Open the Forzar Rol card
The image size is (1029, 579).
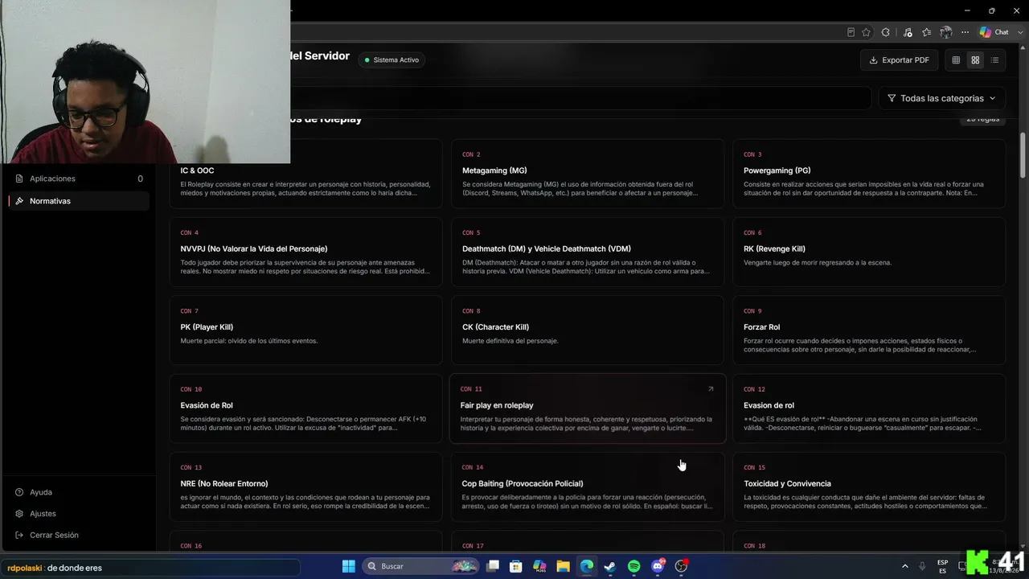[869, 330]
